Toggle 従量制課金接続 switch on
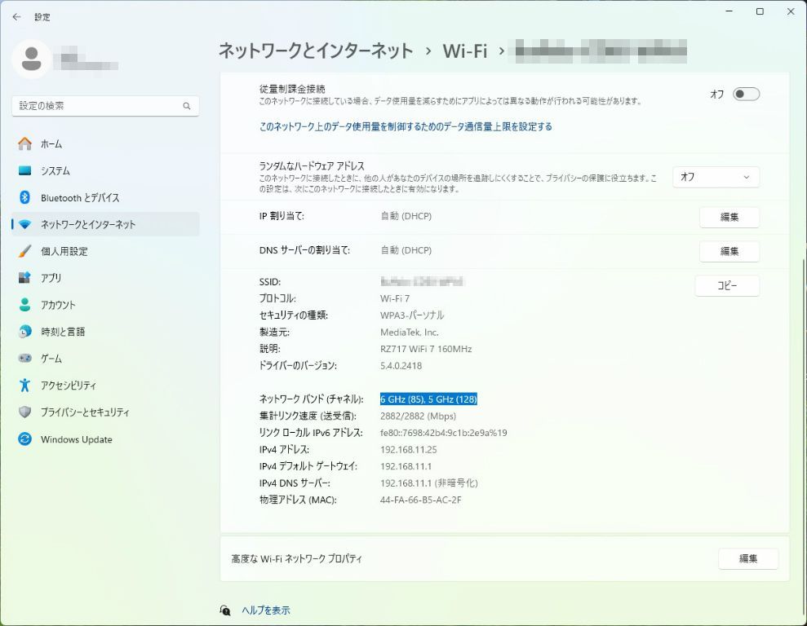 (746, 94)
